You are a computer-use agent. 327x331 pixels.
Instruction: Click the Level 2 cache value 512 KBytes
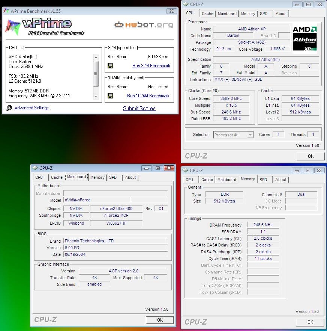click(x=300, y=112)
